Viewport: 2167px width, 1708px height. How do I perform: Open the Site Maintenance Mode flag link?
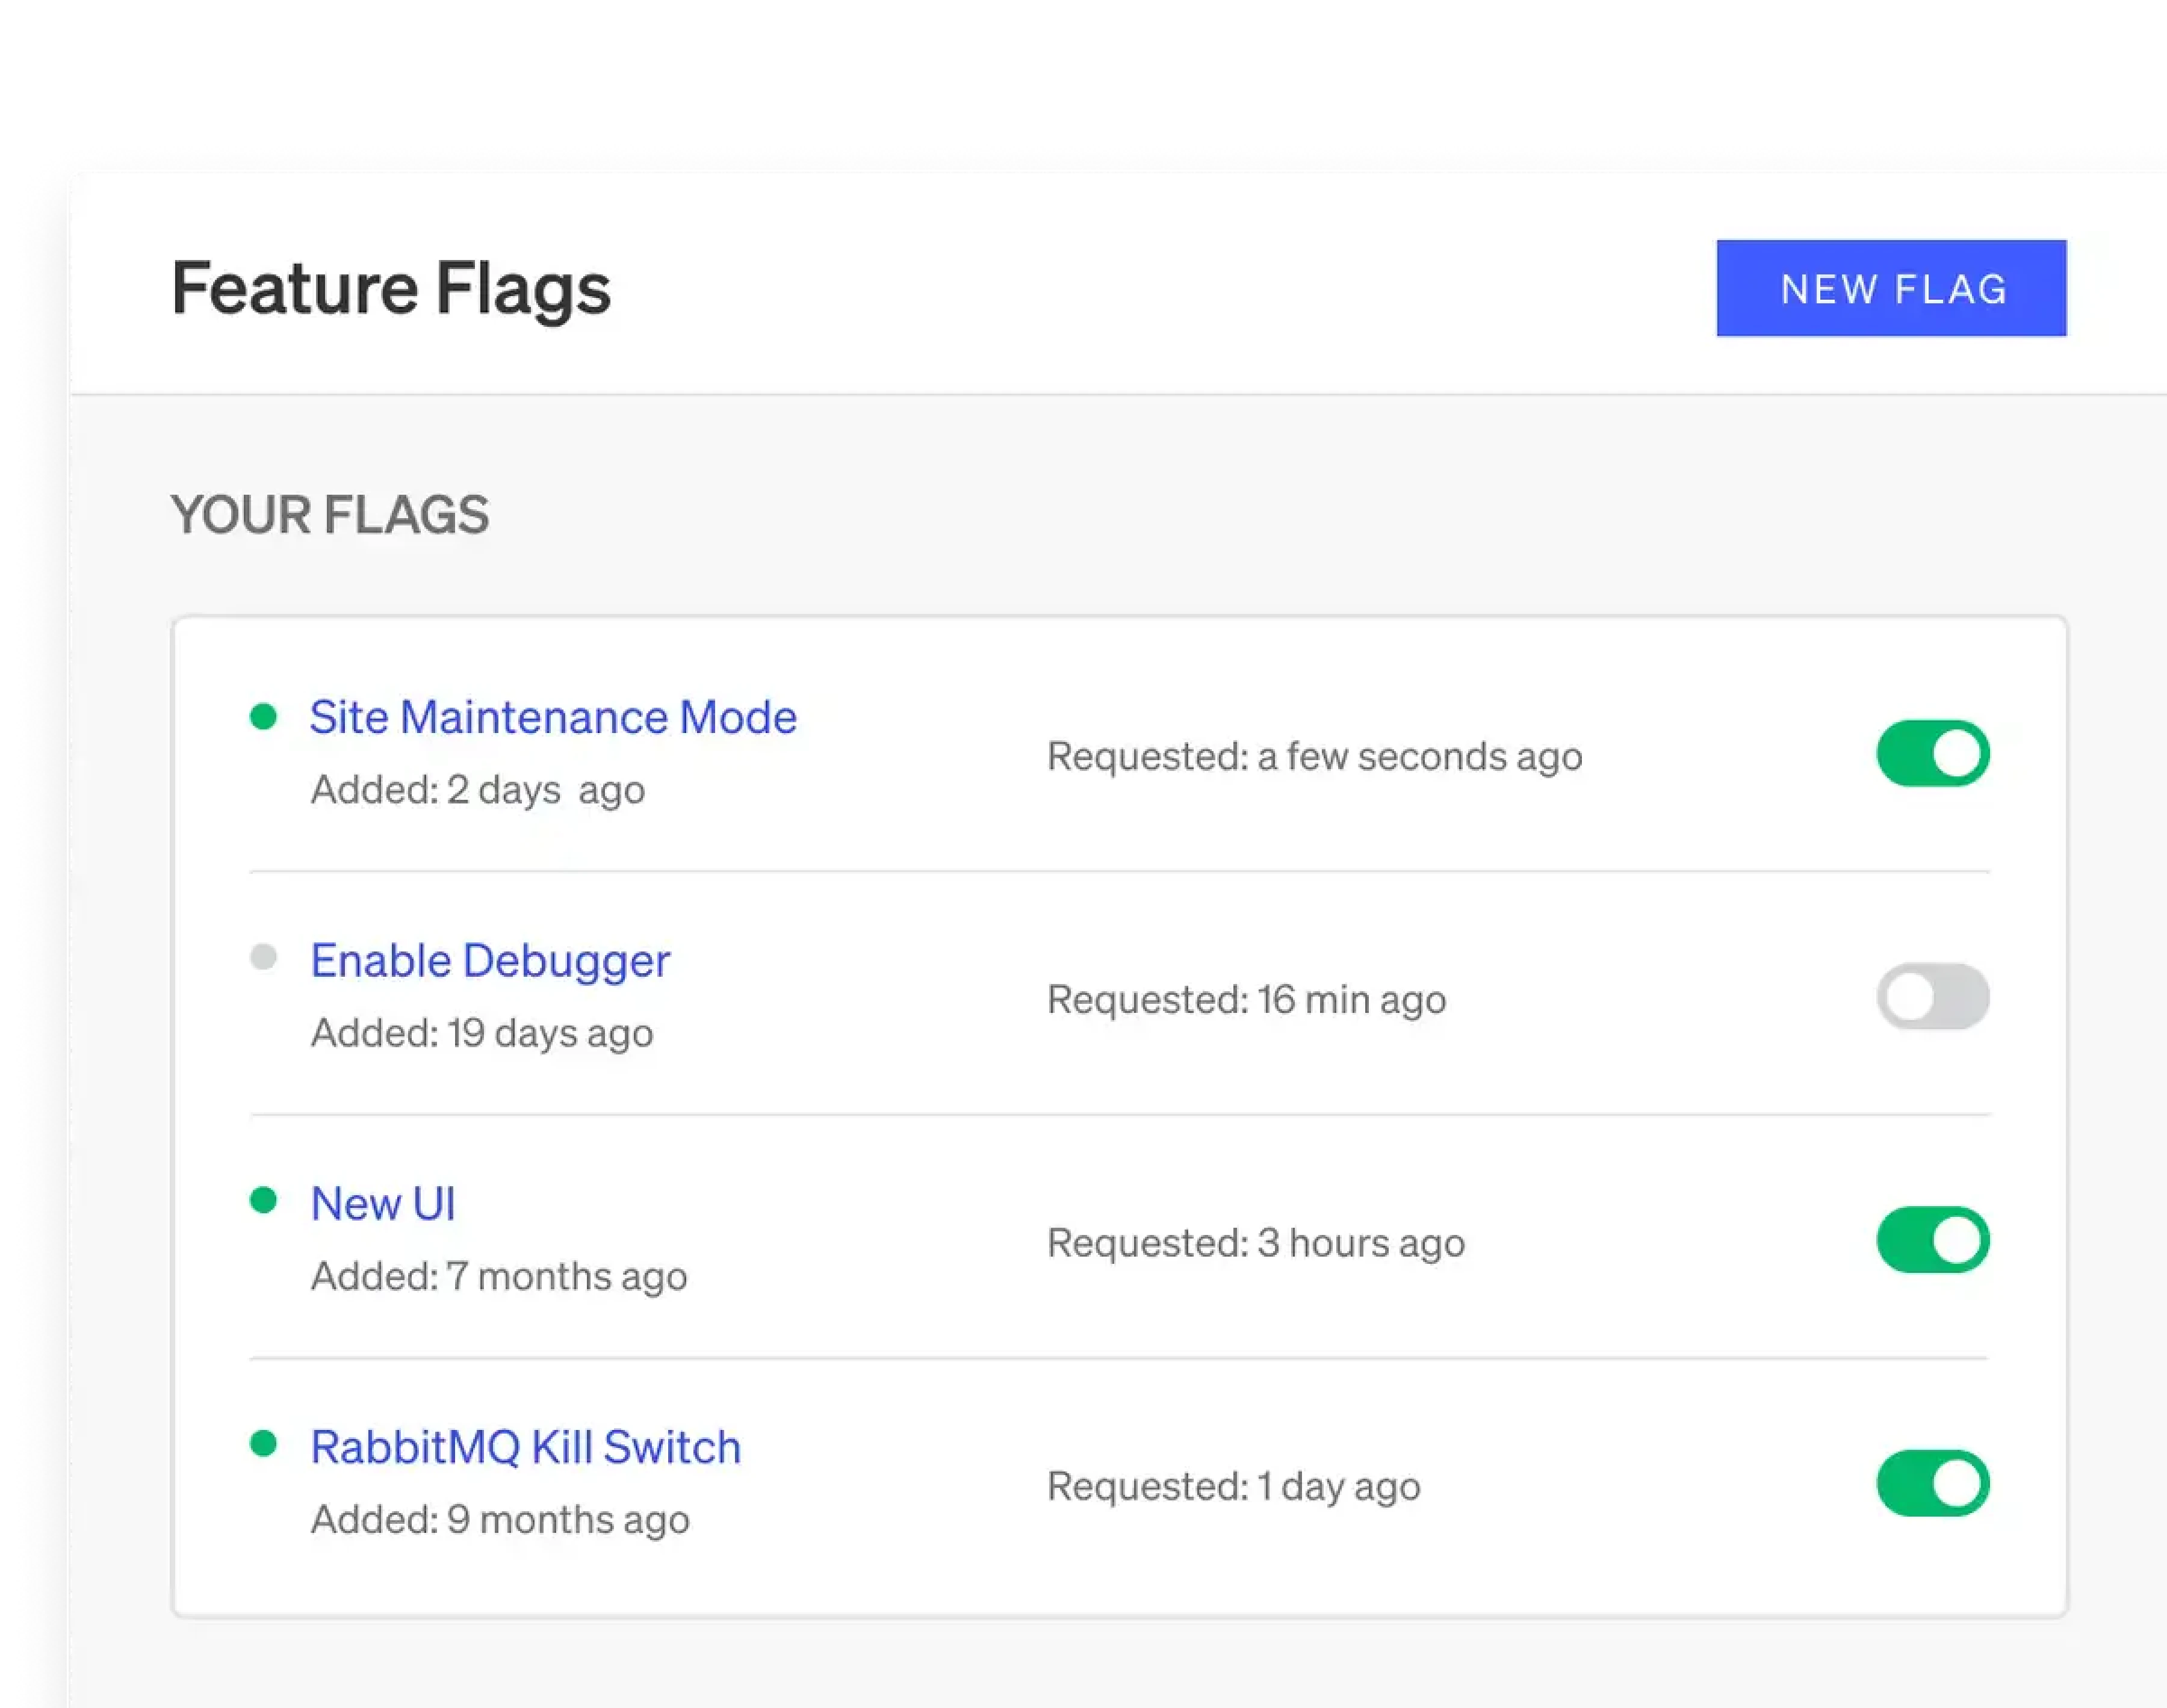tap(552, 717)
